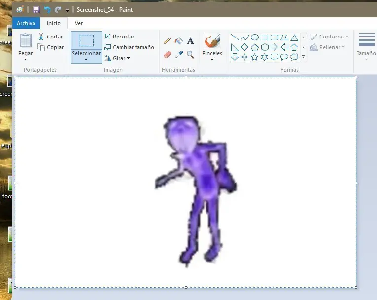Open the Pinceles dropdown arrow
Viewport: 377px width, 300px height.
[x=212, y=60]
